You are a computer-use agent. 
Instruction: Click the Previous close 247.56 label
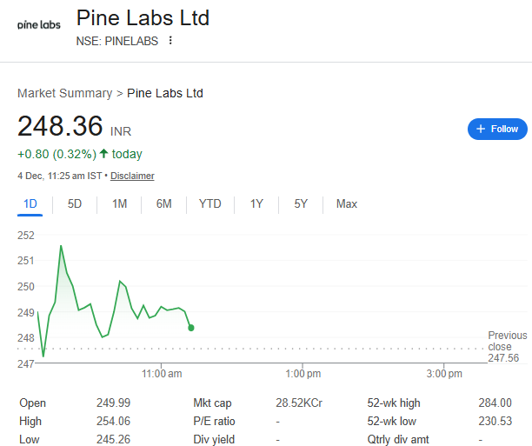[507, 346]
